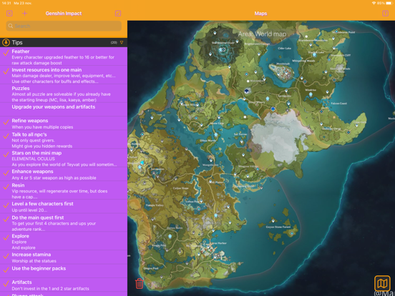The width and height of the screenshot is (395, 296).
Task: Click the Falcon Coast label on the map
Action: (338, 104)
